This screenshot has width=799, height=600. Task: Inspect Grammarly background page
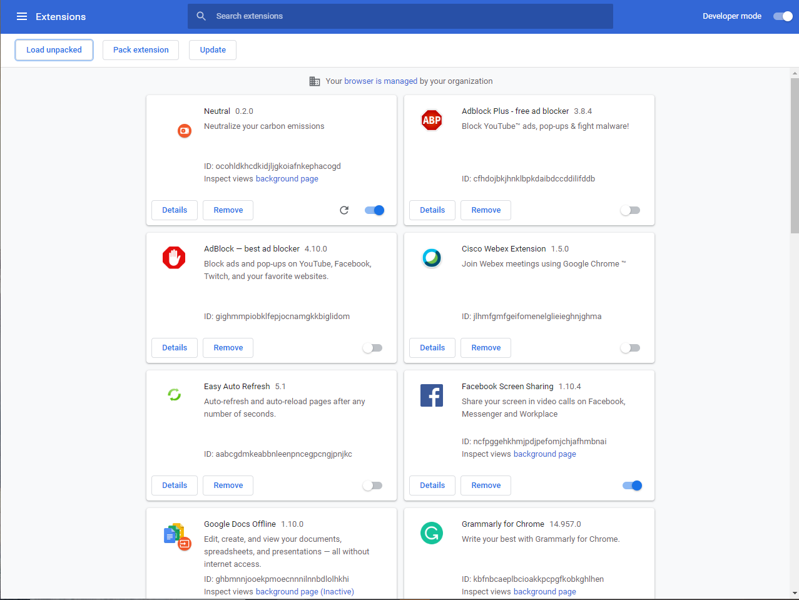[x=545, y=592]
